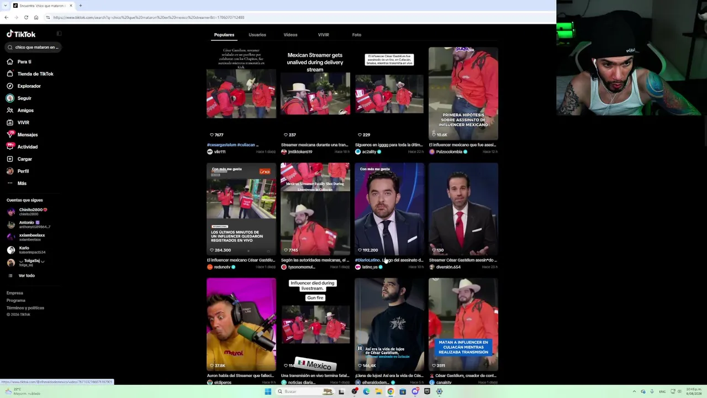Screen dimensions: 707x398
Task: Open the Amigos friends icon
Action: 10,110
